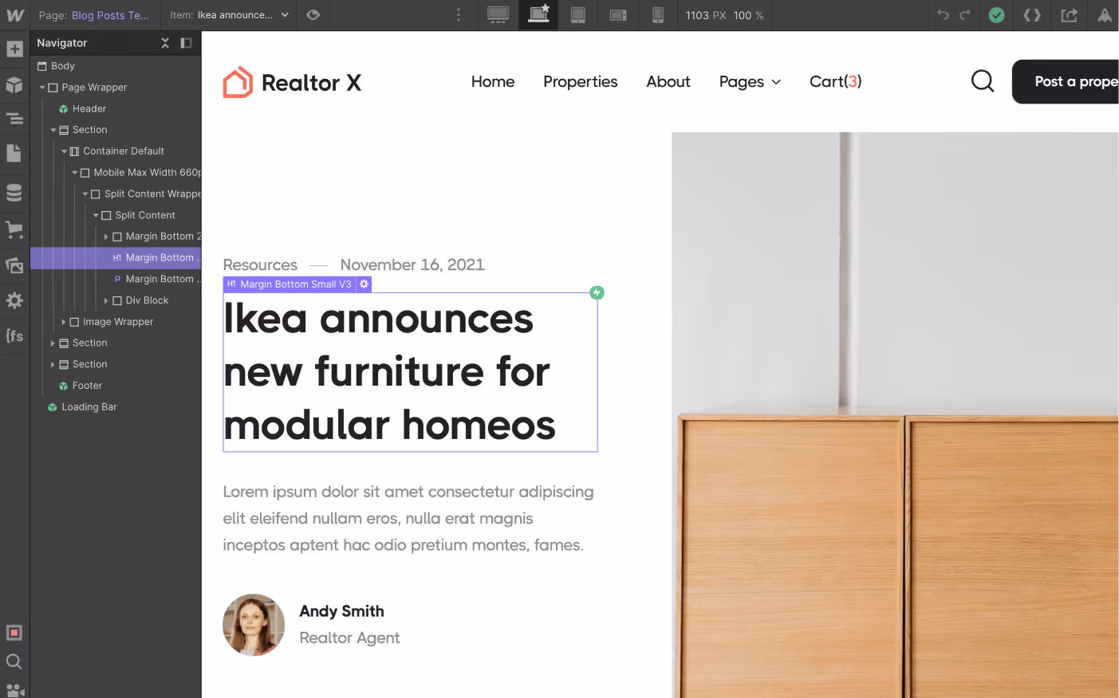Open settings gear on selected H1 label
The width and height of the screenshot is (1119, 698).
(x=364, y=284)
